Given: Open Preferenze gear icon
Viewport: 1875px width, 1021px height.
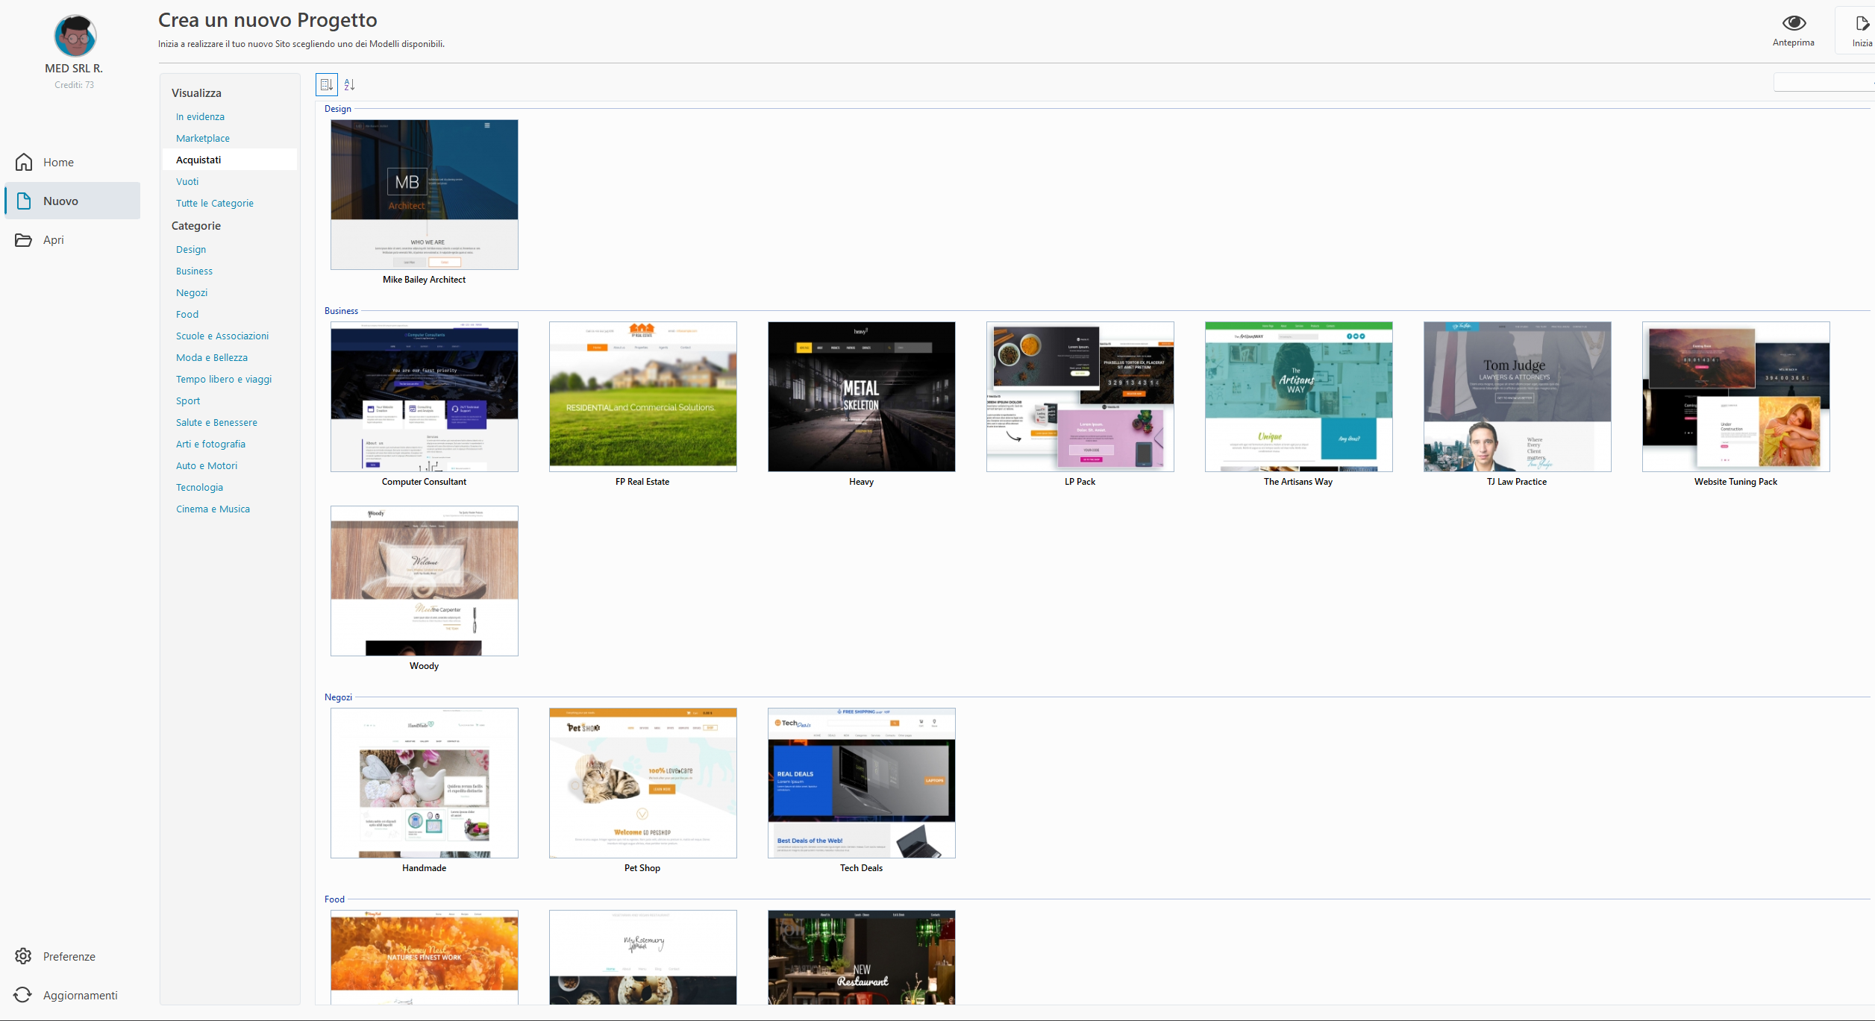Looking at the screenshot, I should 24,956.
